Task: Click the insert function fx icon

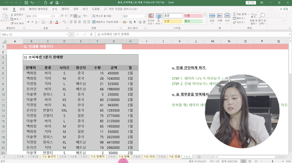Action: [91, 34]
